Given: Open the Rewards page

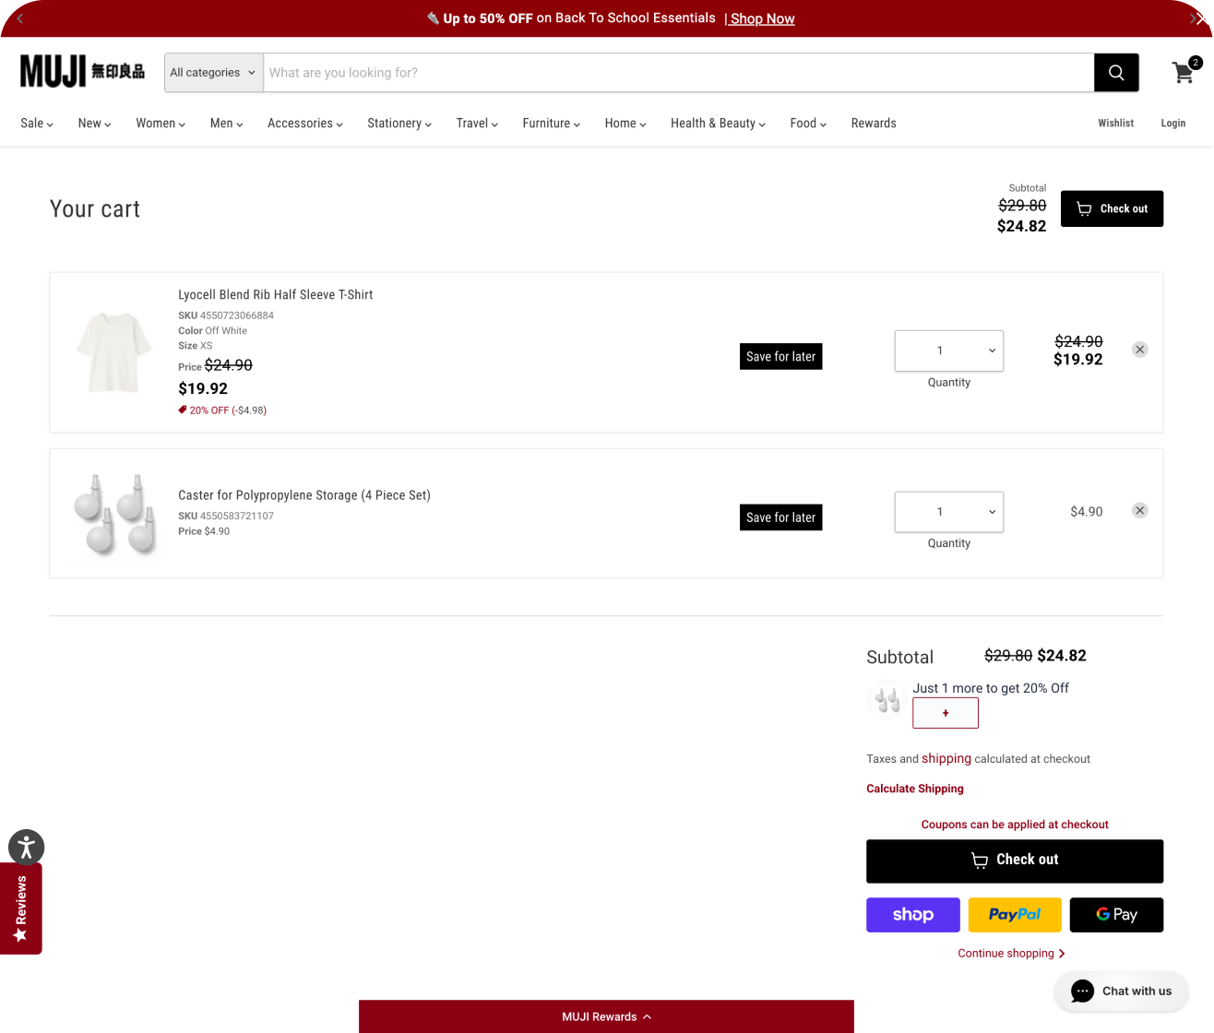Looking at the screenshot, I should pos(874,124).
